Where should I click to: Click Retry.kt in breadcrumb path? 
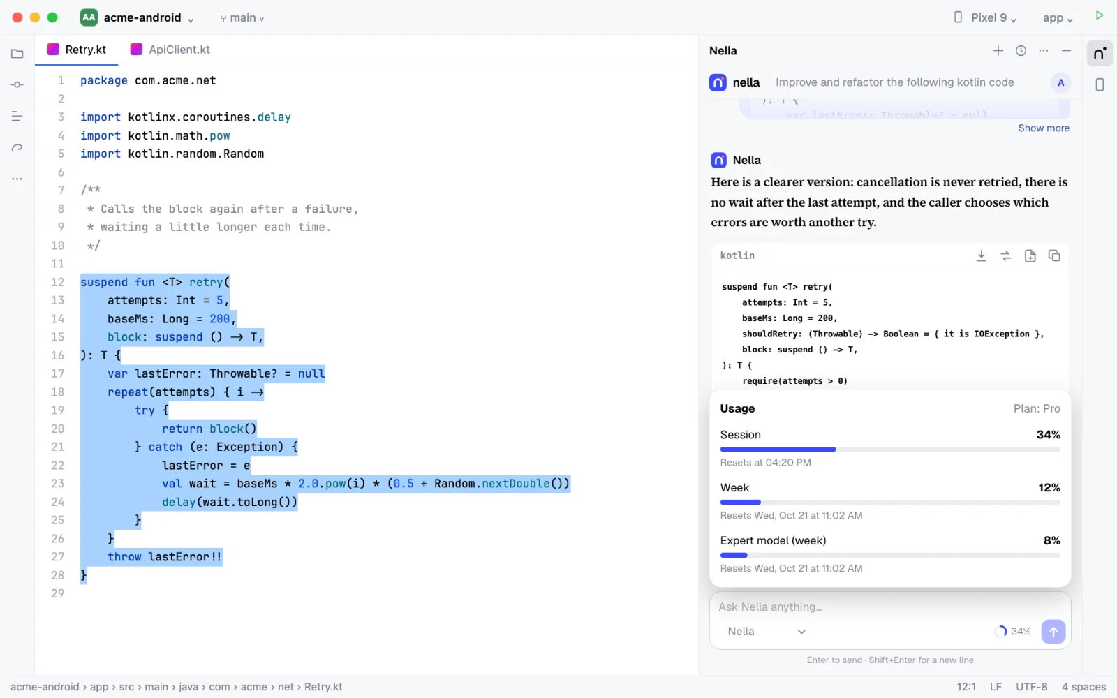pyautogui.click(x=323, y=687)
